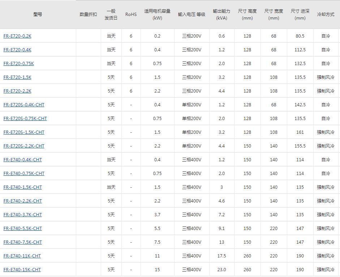Viewport: 340px width, 277px height.
Task: Open the FR-E720S-2.2K-CHT link
Action: [x=24, y=146]
